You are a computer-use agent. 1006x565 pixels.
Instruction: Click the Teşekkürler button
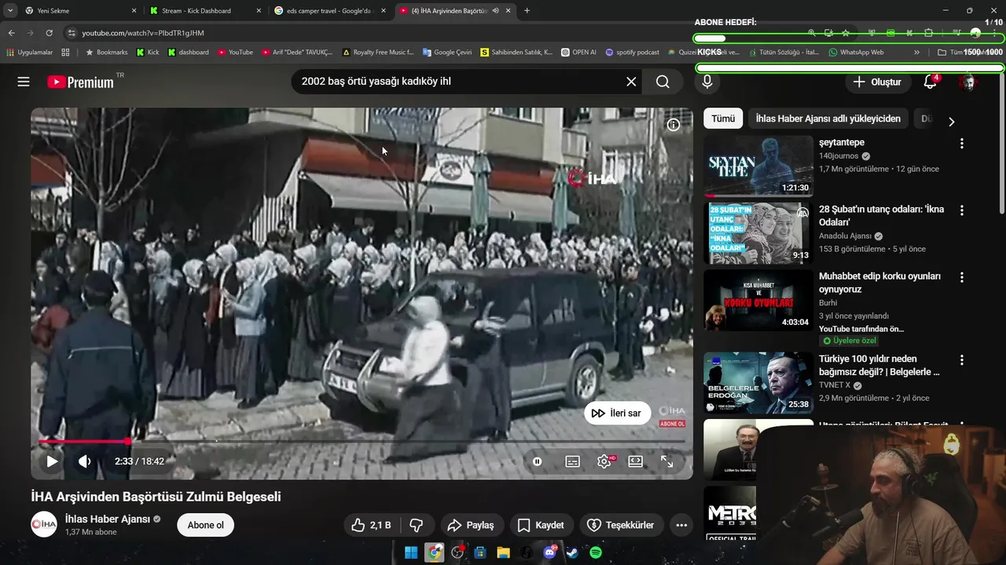621,525
